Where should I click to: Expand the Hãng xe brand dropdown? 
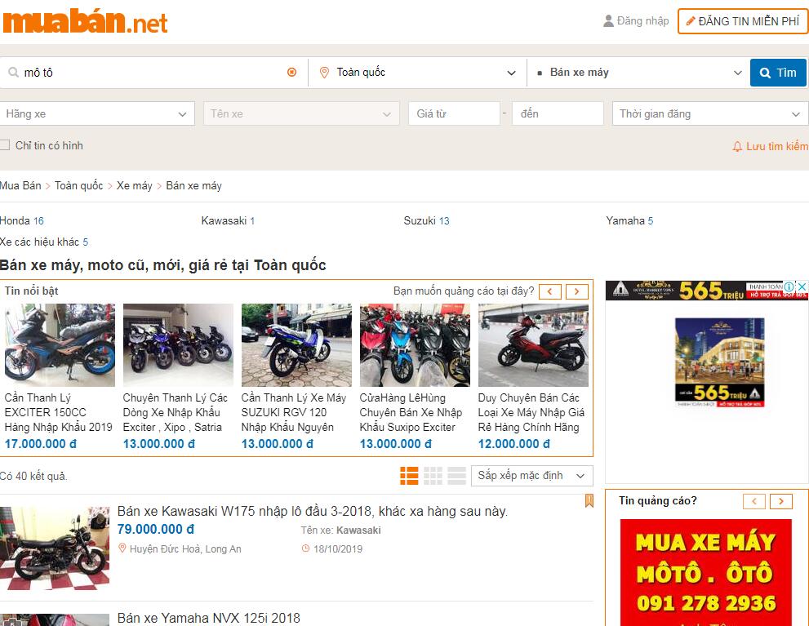(97, 113)
